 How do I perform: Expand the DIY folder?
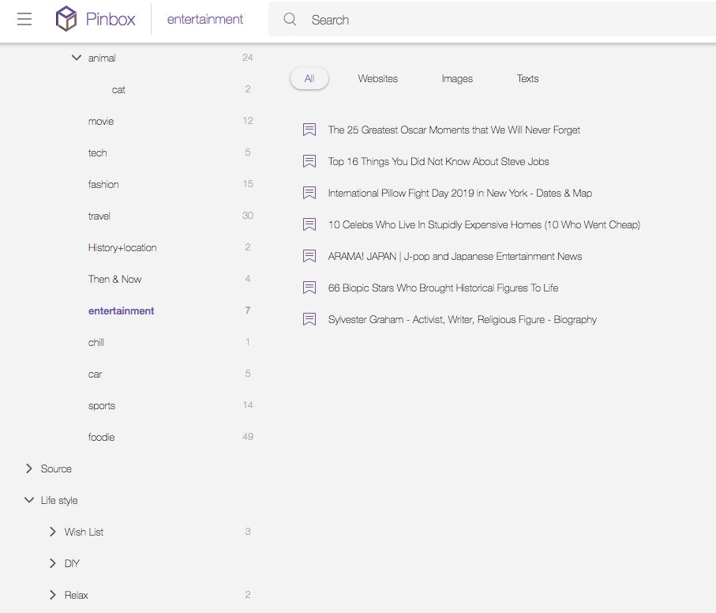(53, 562)
